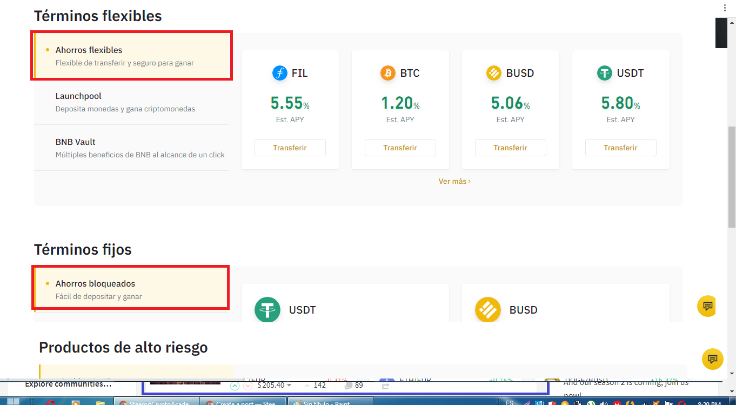
Task: Open the browser three-dot menu
Action: pos(725,8)
